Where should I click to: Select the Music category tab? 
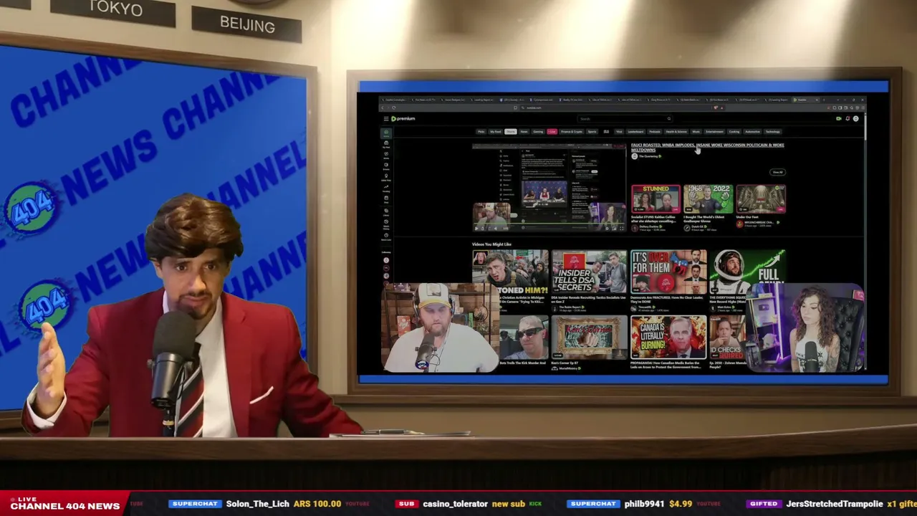pos(696,132)
